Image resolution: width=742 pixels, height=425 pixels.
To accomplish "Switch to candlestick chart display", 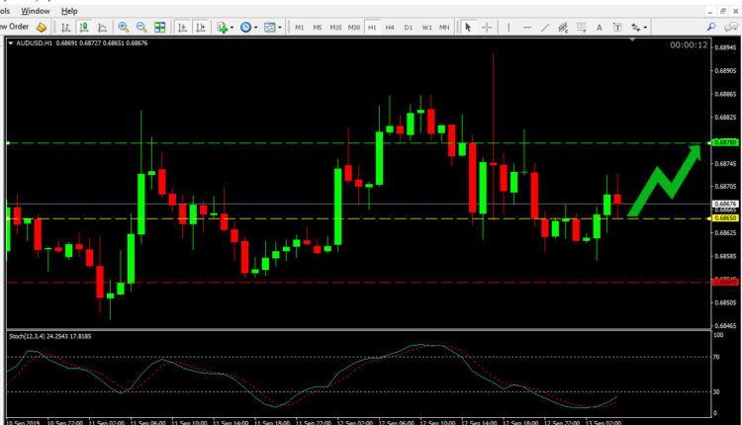I will click(84, 28).
